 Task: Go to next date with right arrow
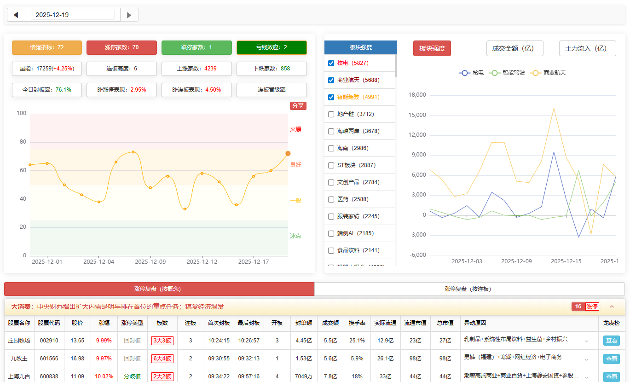[x=129, y=15]
